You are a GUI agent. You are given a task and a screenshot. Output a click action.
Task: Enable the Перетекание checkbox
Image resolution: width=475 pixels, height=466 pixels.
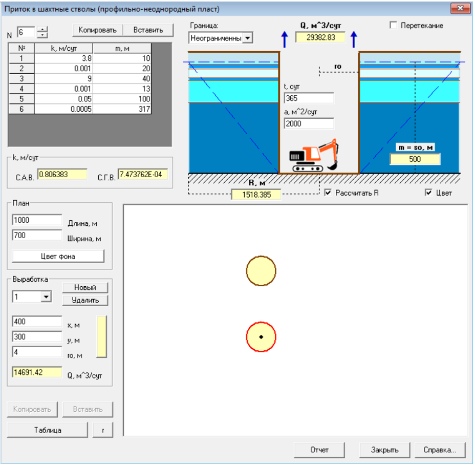[x=394, y=26]
